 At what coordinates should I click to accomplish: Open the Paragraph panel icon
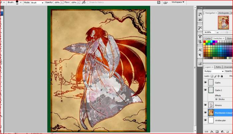click(x=200, y=55)
